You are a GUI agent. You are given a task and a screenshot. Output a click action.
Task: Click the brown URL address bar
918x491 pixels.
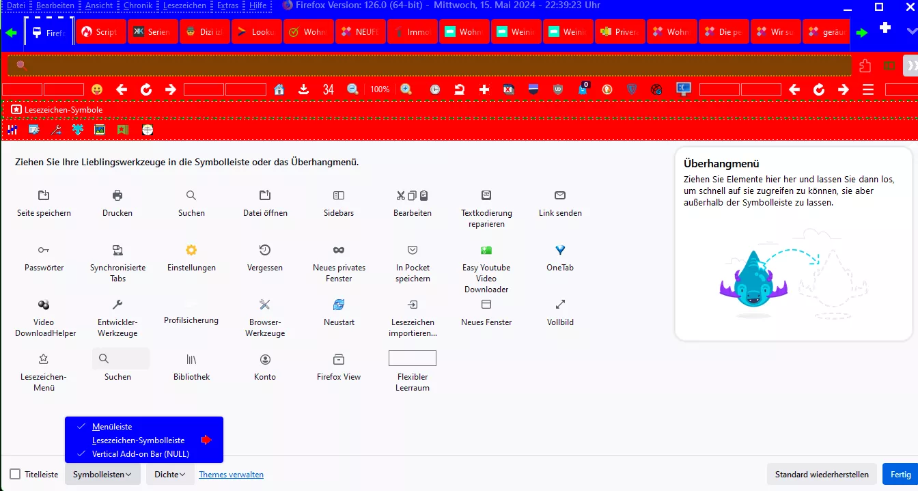(x=430, y=66)
